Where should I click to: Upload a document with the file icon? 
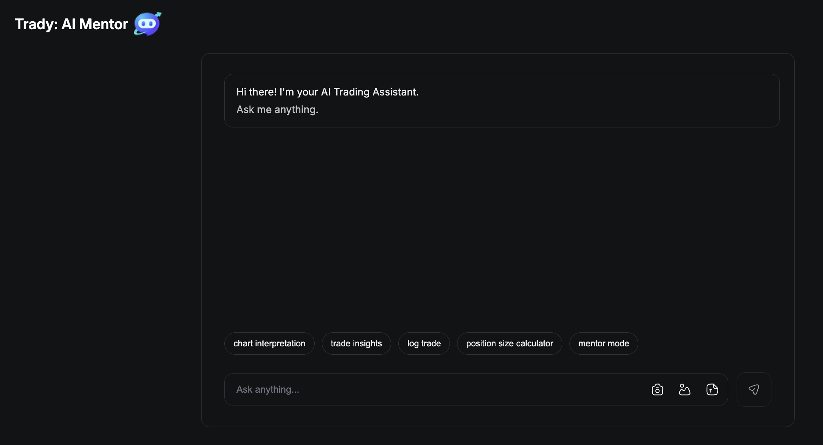[712, 389]
